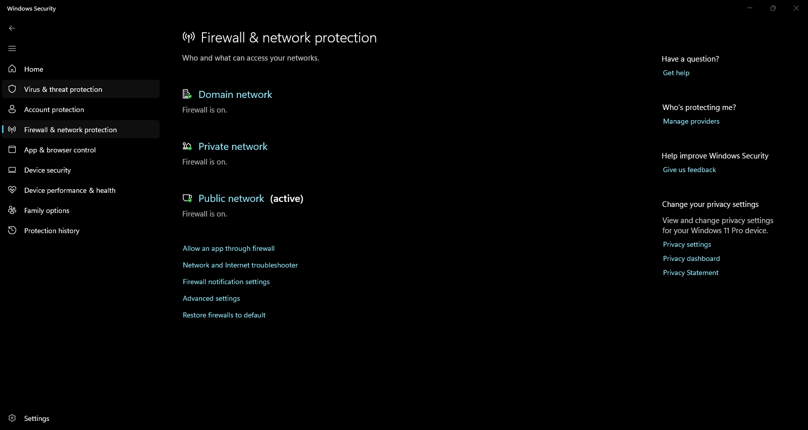Select the Virus & threat protection shield icon
Screen dimensions: 808x430
[x=12, y=89]
